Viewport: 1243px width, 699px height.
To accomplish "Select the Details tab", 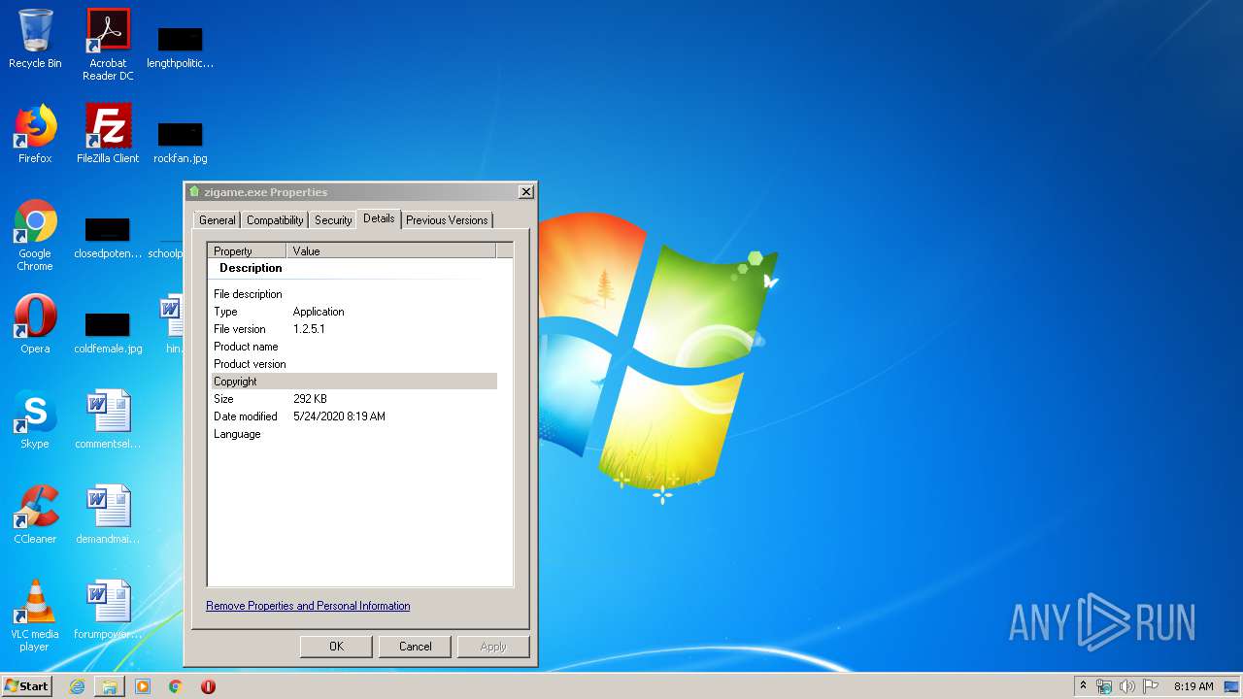I will (x=379, y=218).
